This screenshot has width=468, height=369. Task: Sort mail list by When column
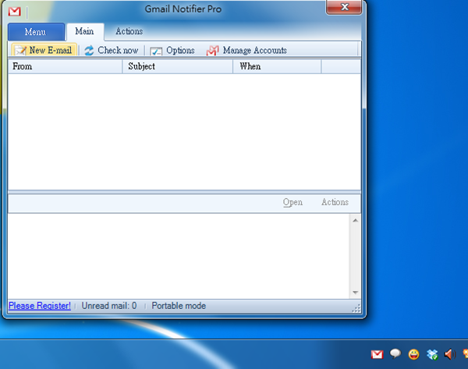(x=277, y=67)
